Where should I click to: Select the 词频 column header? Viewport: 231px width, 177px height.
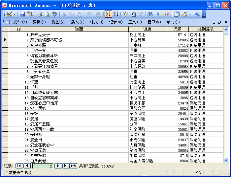(178, 29)
